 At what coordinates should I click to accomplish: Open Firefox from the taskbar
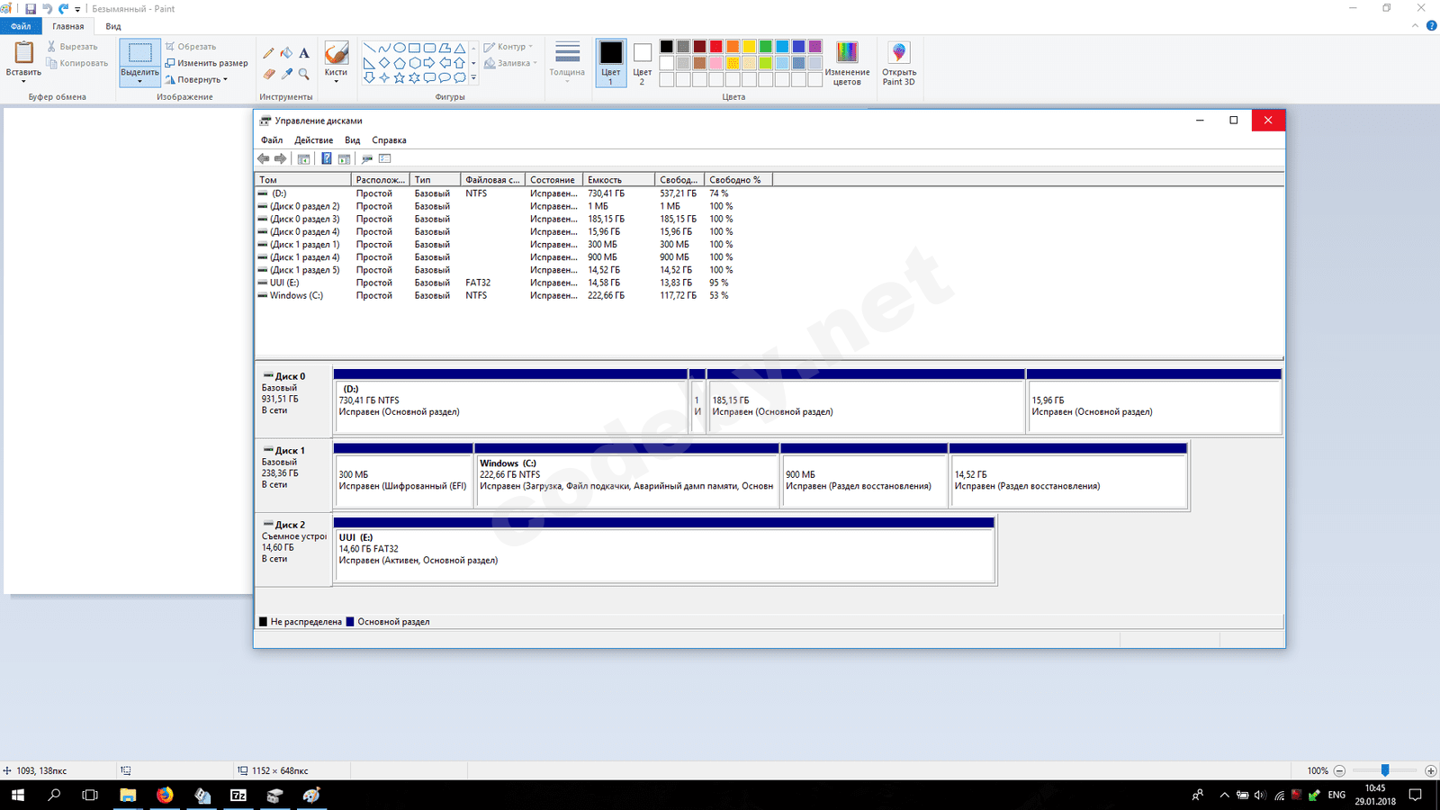165,795
